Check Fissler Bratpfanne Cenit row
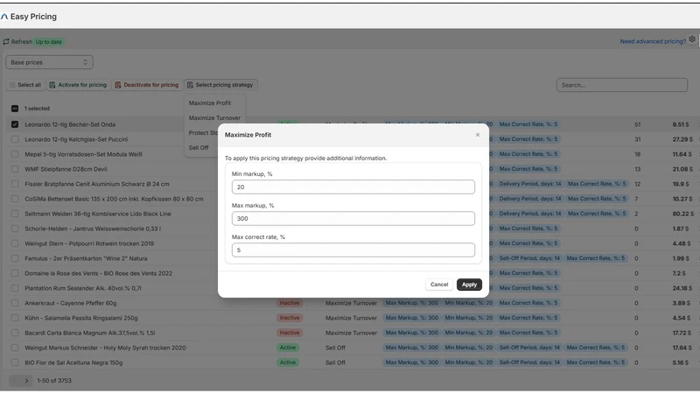The width and height of the screenshot is (700, 394). click(15, 184)
